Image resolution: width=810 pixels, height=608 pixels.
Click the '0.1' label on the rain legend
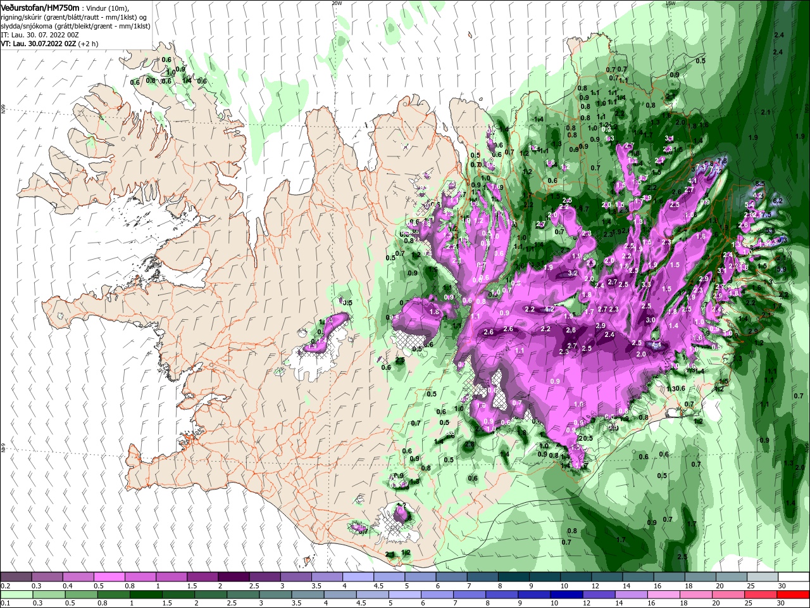(x=5, y=604)
